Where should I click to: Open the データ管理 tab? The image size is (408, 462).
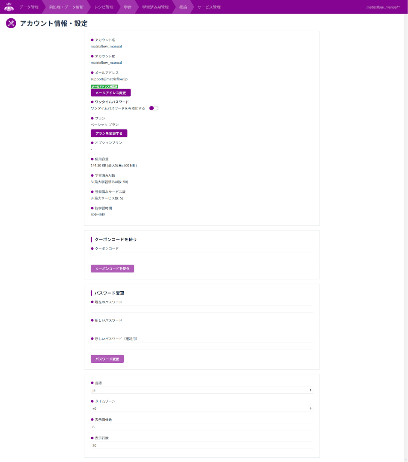point(29,7)
